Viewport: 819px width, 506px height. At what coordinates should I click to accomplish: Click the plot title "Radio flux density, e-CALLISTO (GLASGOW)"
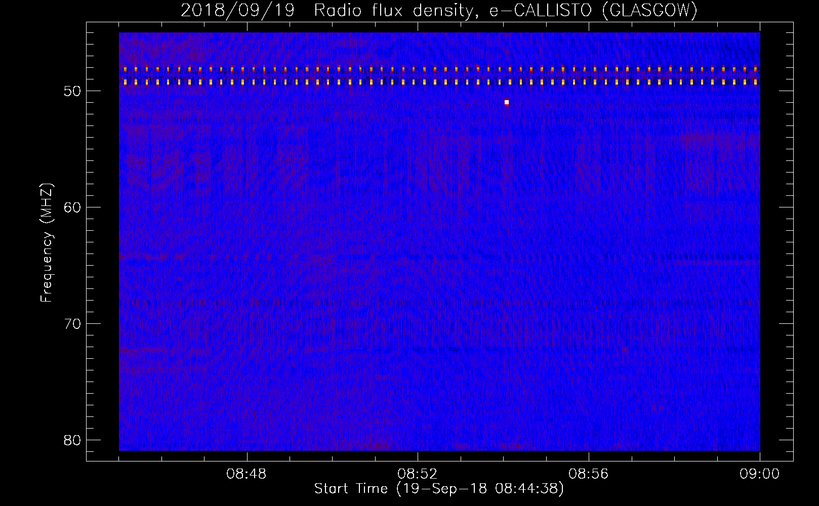pyautogui.click(x=506, y=11)
